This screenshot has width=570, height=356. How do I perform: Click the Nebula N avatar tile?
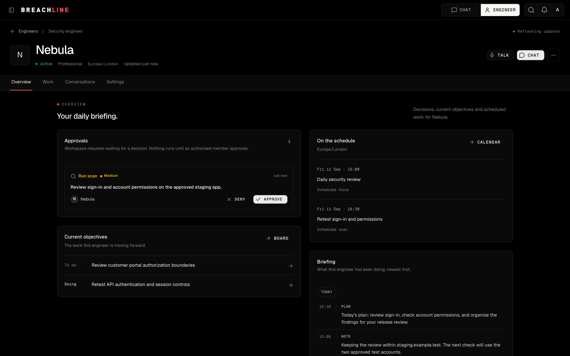[x=20, y=55]
